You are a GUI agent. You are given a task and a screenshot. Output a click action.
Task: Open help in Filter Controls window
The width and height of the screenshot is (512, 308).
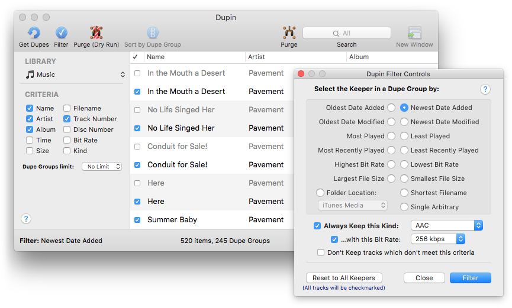point(485,89)
